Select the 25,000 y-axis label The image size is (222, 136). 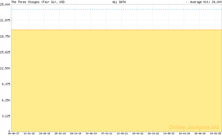pyautogui.click(x=5, y=4)
